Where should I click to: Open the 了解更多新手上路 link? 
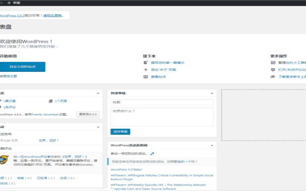292,77
